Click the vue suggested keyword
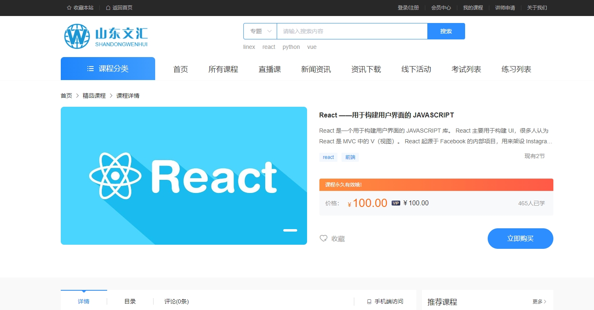The width and height of the screenshot is (594, 310). [x=312, y=47]
